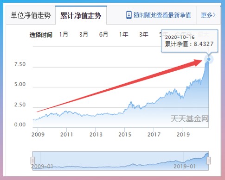
Task: Choose the 1月 time range
Action: tap(64, 34)
